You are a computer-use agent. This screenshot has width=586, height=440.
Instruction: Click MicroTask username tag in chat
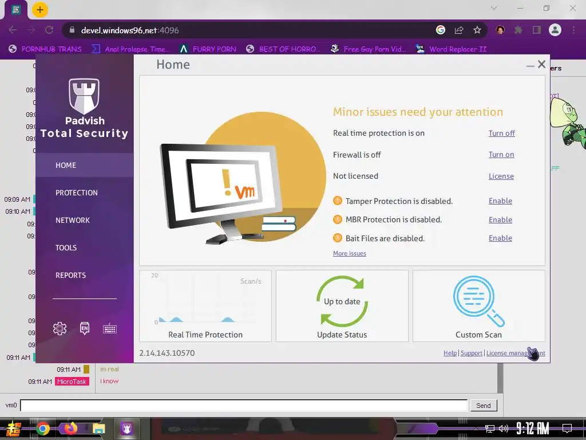(x=72, y=381)
